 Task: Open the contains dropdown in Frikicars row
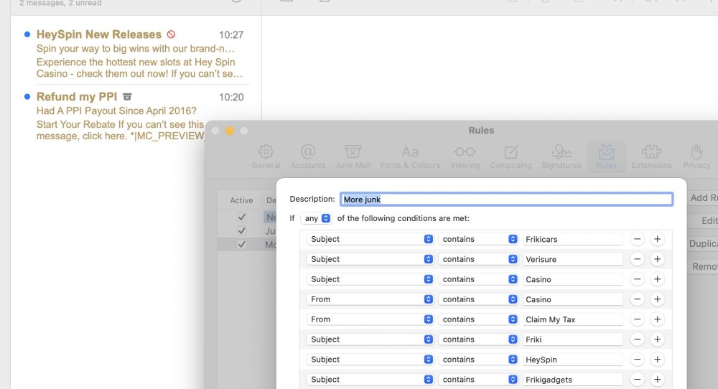[x=478, y=239]
